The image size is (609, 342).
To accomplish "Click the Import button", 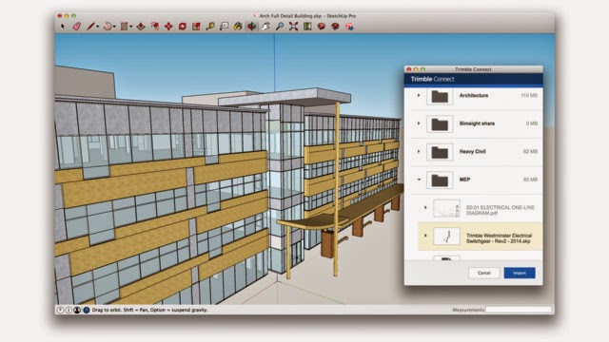I will coord(520,273).
